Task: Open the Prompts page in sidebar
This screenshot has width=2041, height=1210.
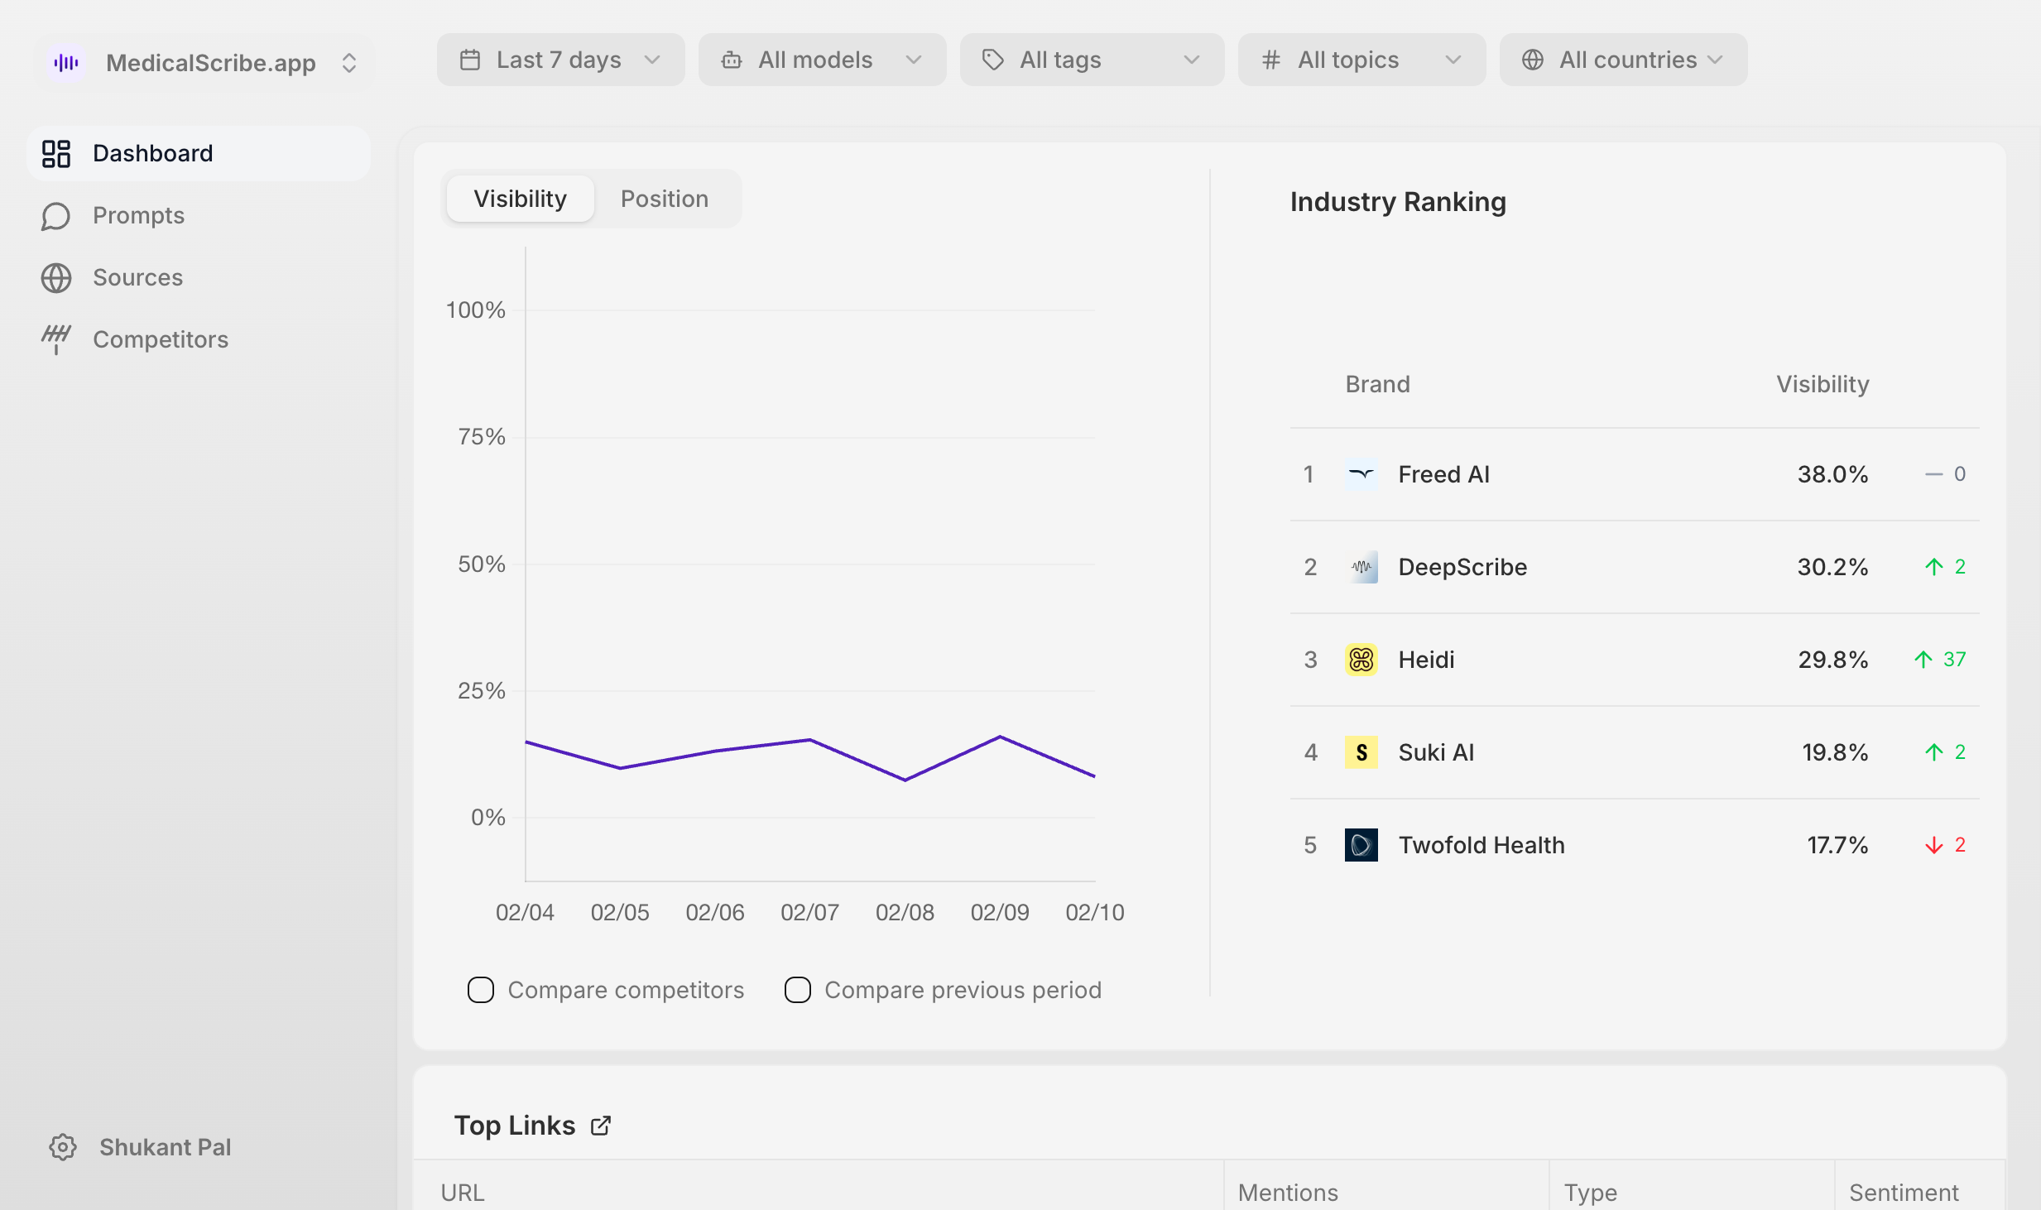Action: click(x=138, y=215)
